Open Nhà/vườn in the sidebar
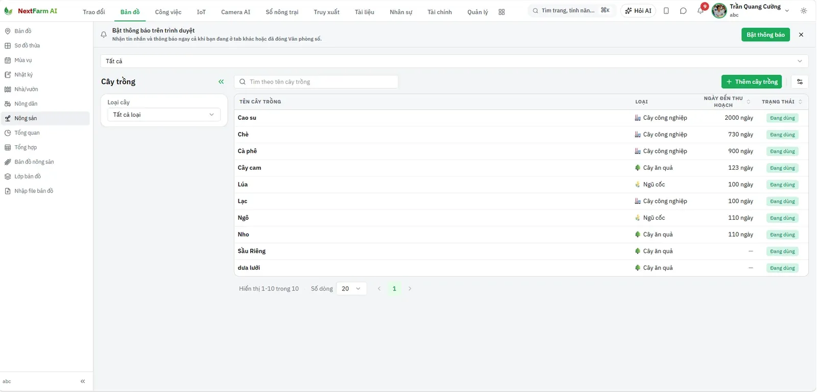This screenshot has height=392, width=817. 45,89
